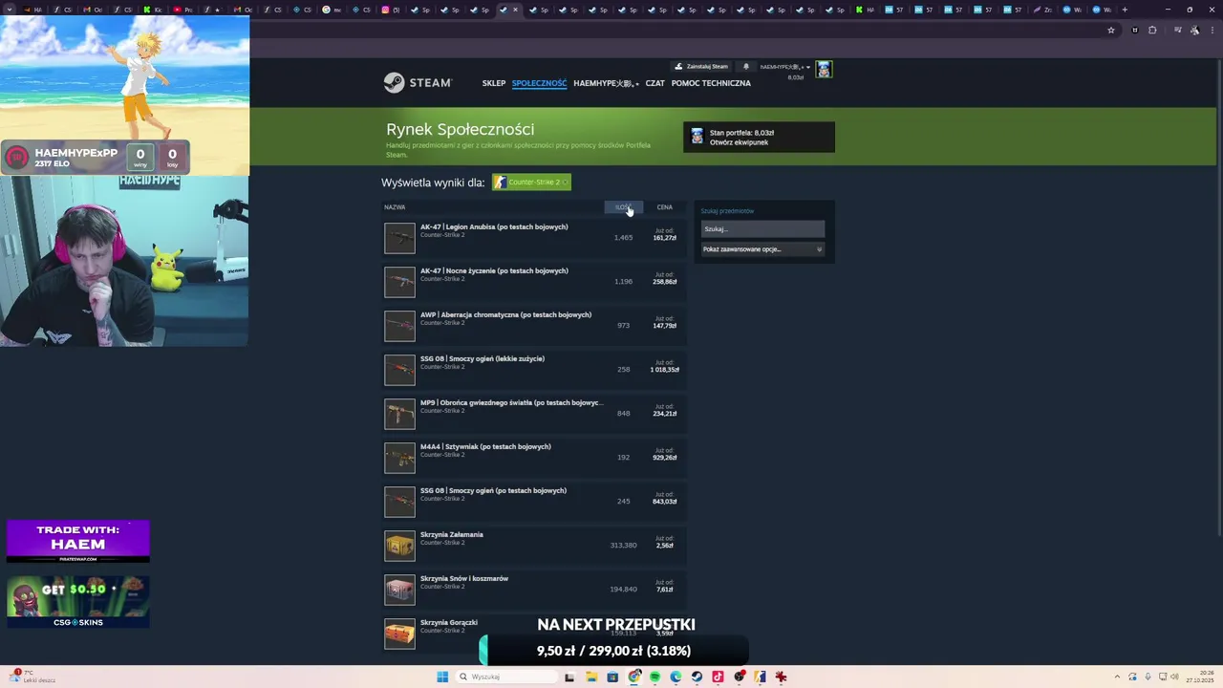Screen dimensions: 1223x688
Task: Open Steam from the taskbar
Action: 697,677
